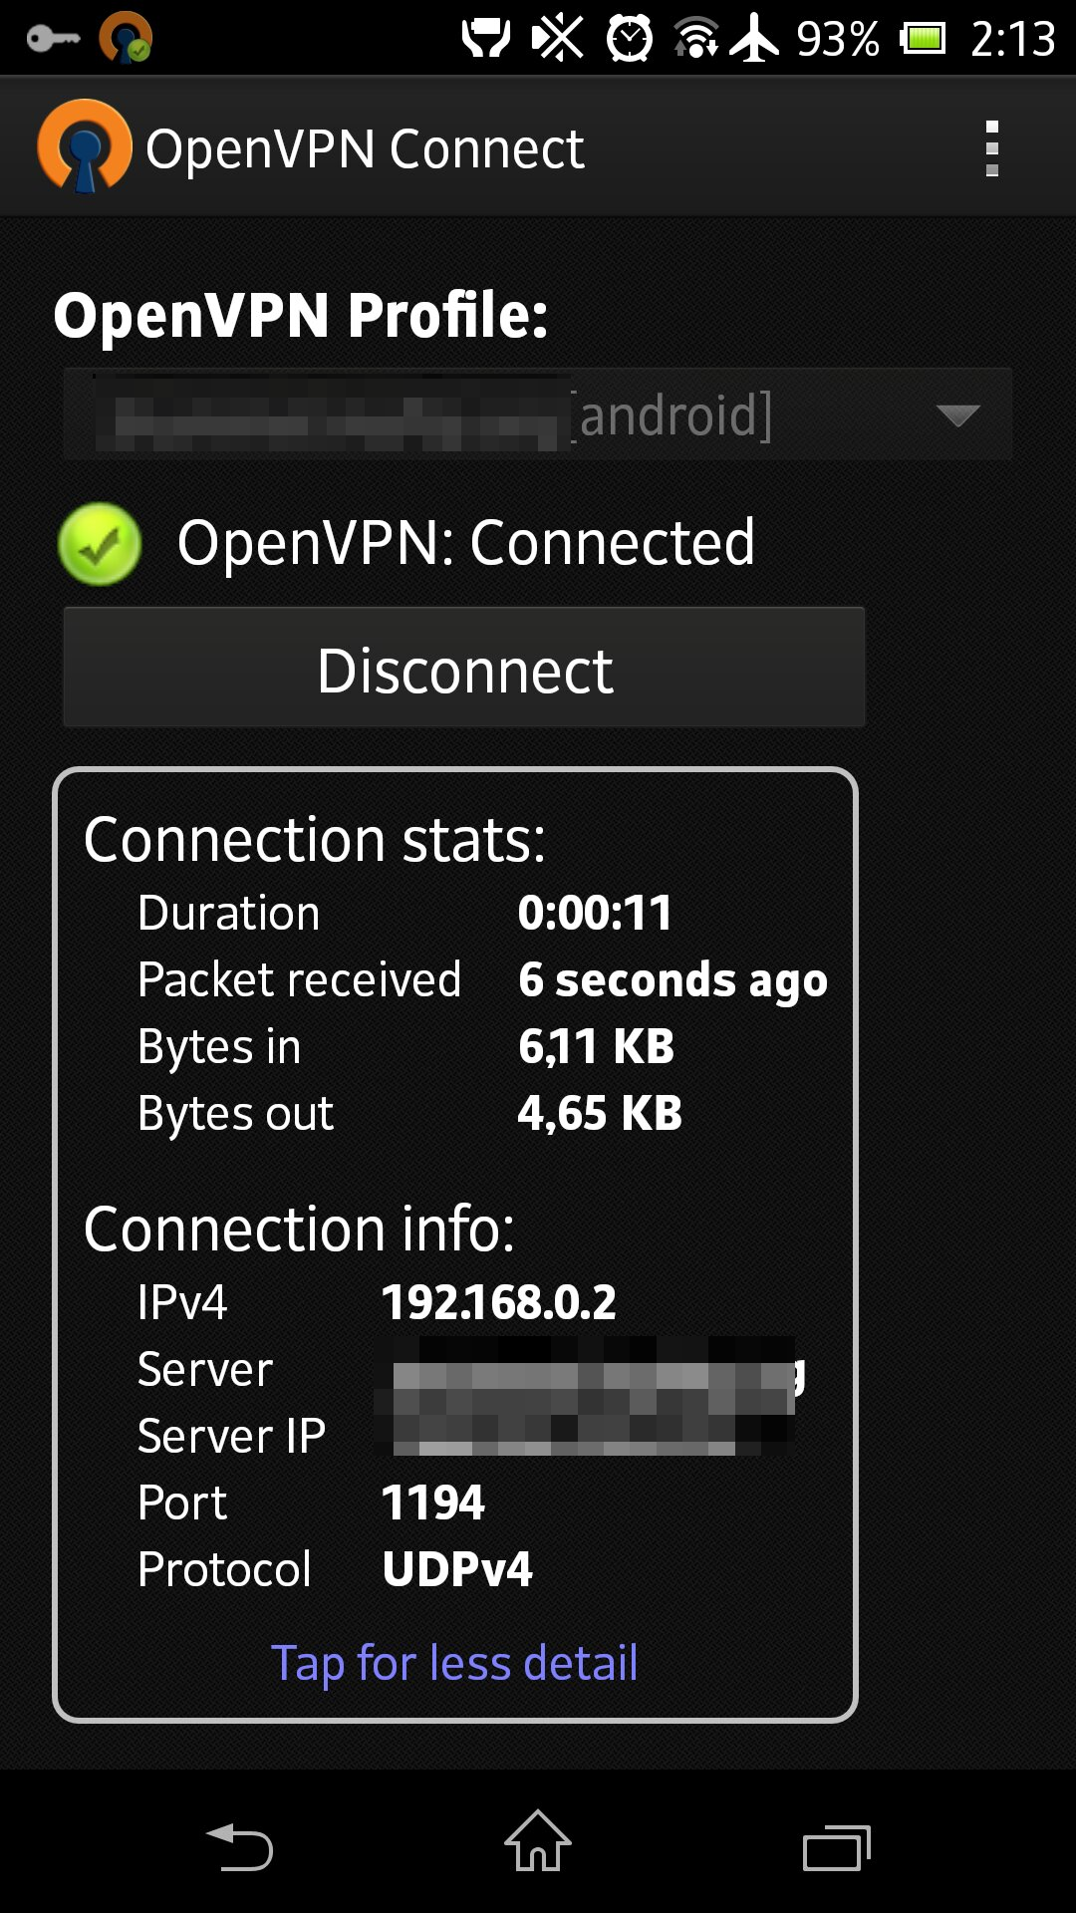Click the Disconnect button

pyautogui.click(x=464, y=668)
